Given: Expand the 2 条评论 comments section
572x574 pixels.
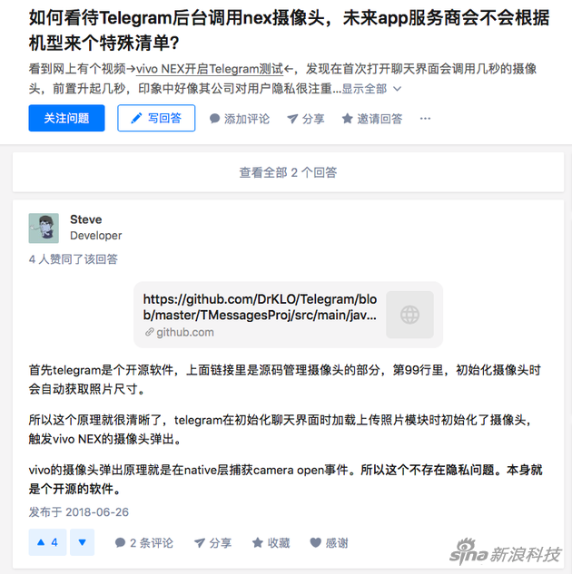Looking at the screenshot, I should pos(143,542).
